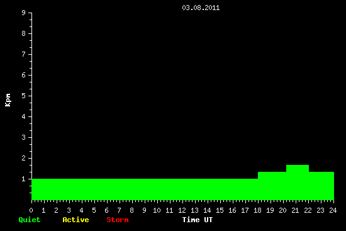The height and width of the screenshot is (231, 346).
Task: Select the green Quiet legend label
Action: [x=30, y=220]
